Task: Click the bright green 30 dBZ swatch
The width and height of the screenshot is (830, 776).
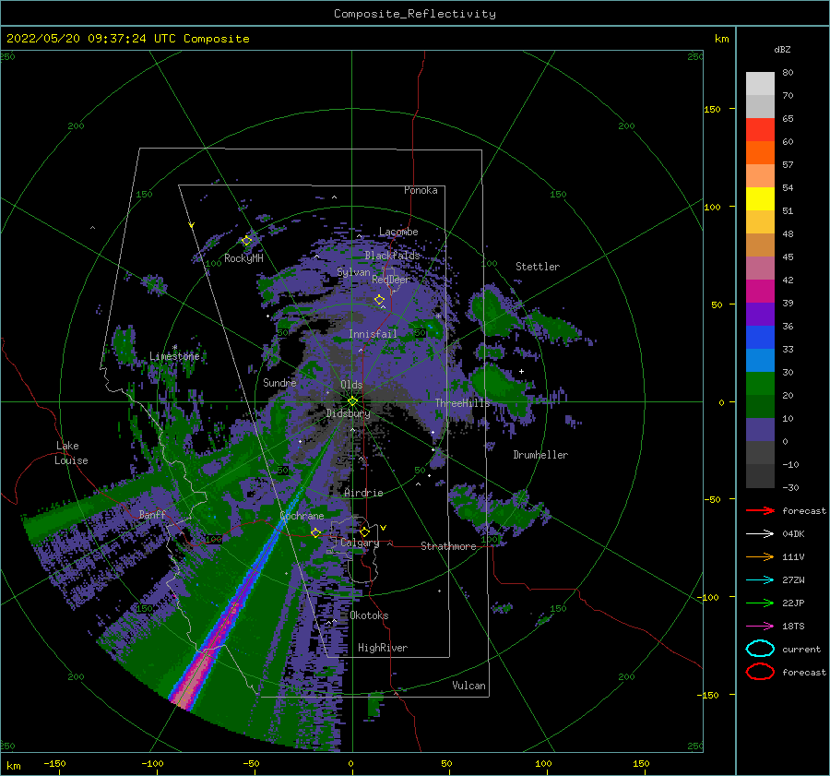Action: pyautogui.click(x=760, y=383)
